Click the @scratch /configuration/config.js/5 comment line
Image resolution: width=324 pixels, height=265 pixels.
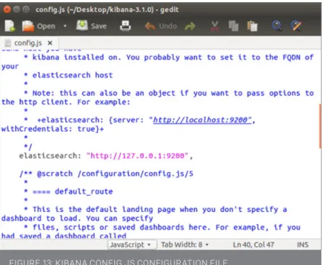point(106,174)
